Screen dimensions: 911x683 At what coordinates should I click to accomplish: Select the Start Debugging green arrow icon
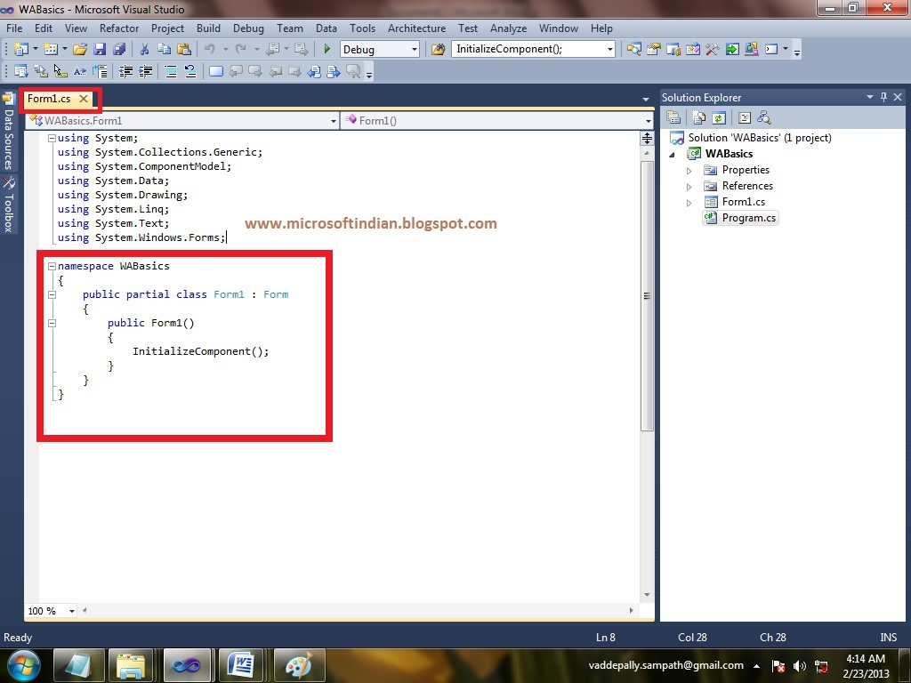tap(327, 50)
